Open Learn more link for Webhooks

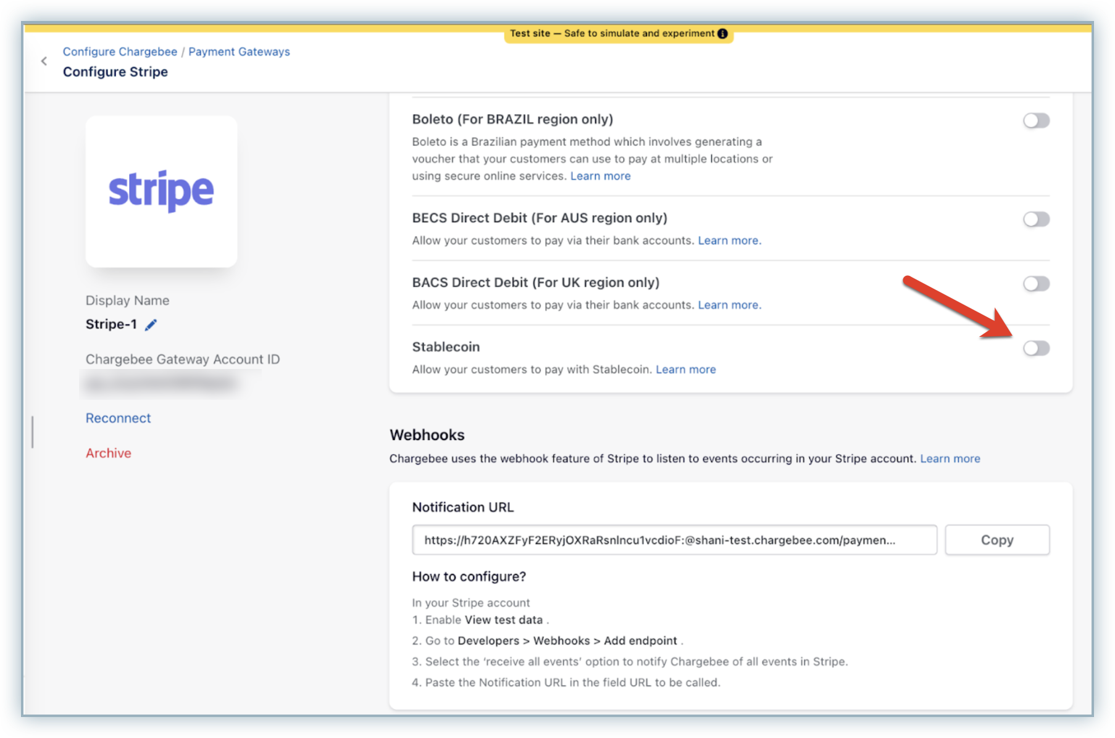pos(950,458)
